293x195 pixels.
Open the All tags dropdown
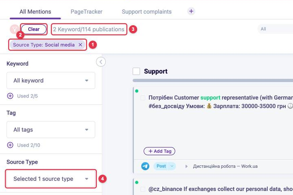tap(51, 130)
